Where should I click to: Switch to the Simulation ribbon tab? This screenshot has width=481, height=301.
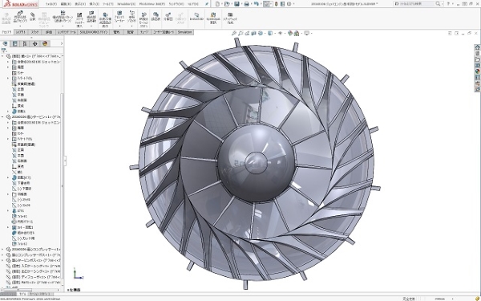184,32
